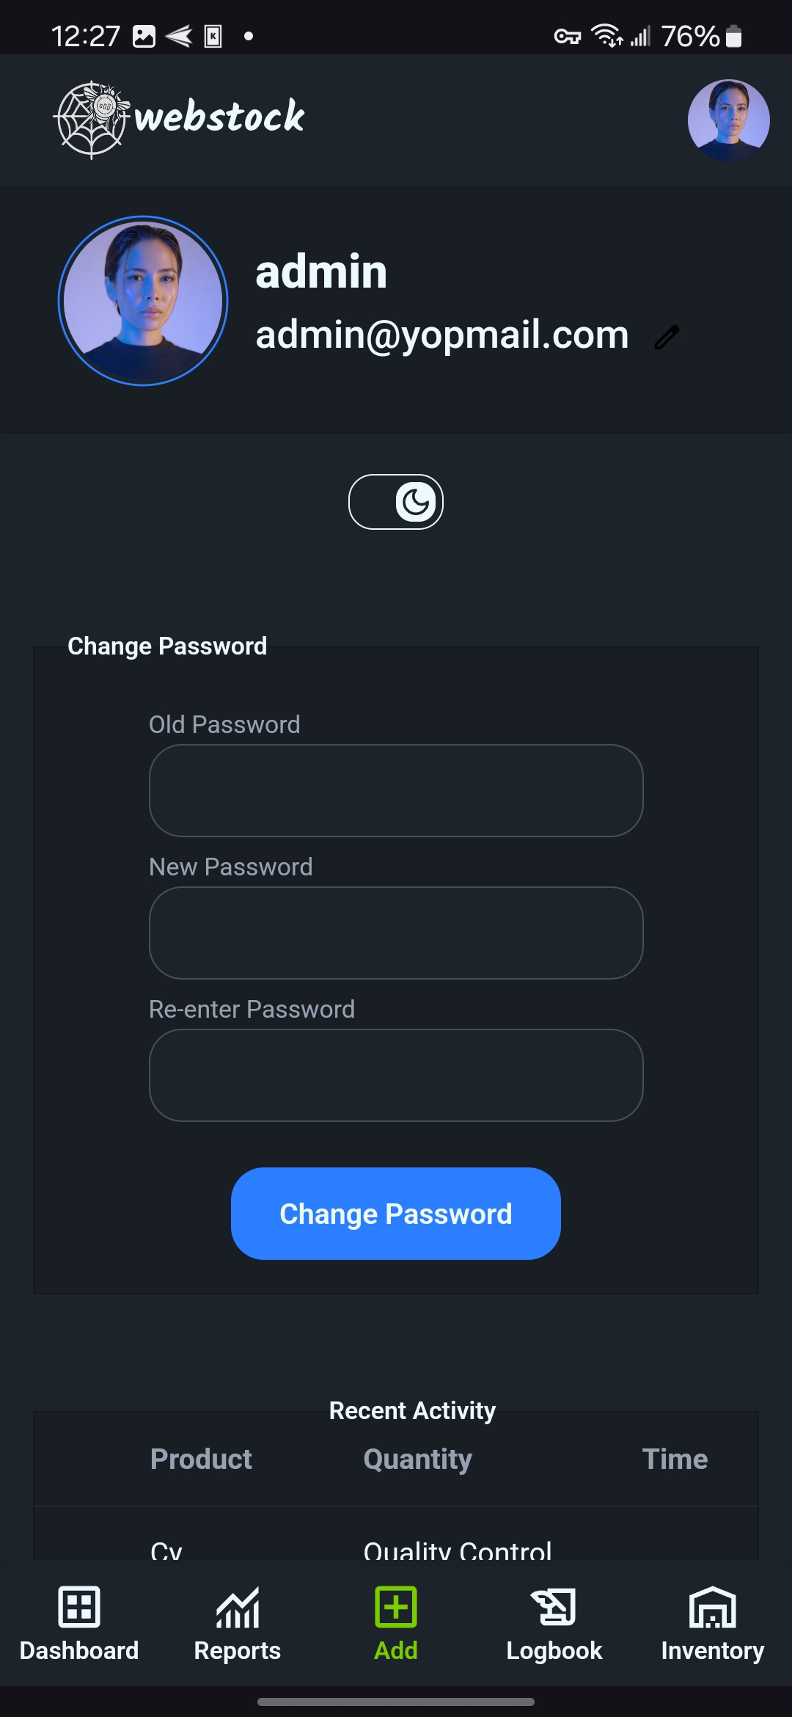The height and width of the screenshot is (1717, 792).
Task: Focus the New Password field
Action: pyautogui.click(x=396, y=933)
